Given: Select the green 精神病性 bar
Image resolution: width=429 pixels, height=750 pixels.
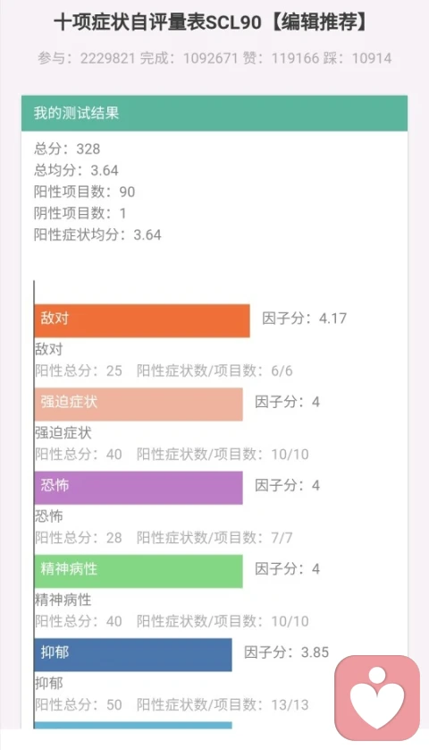Looking at the screenshot, I should pos(139,571).
